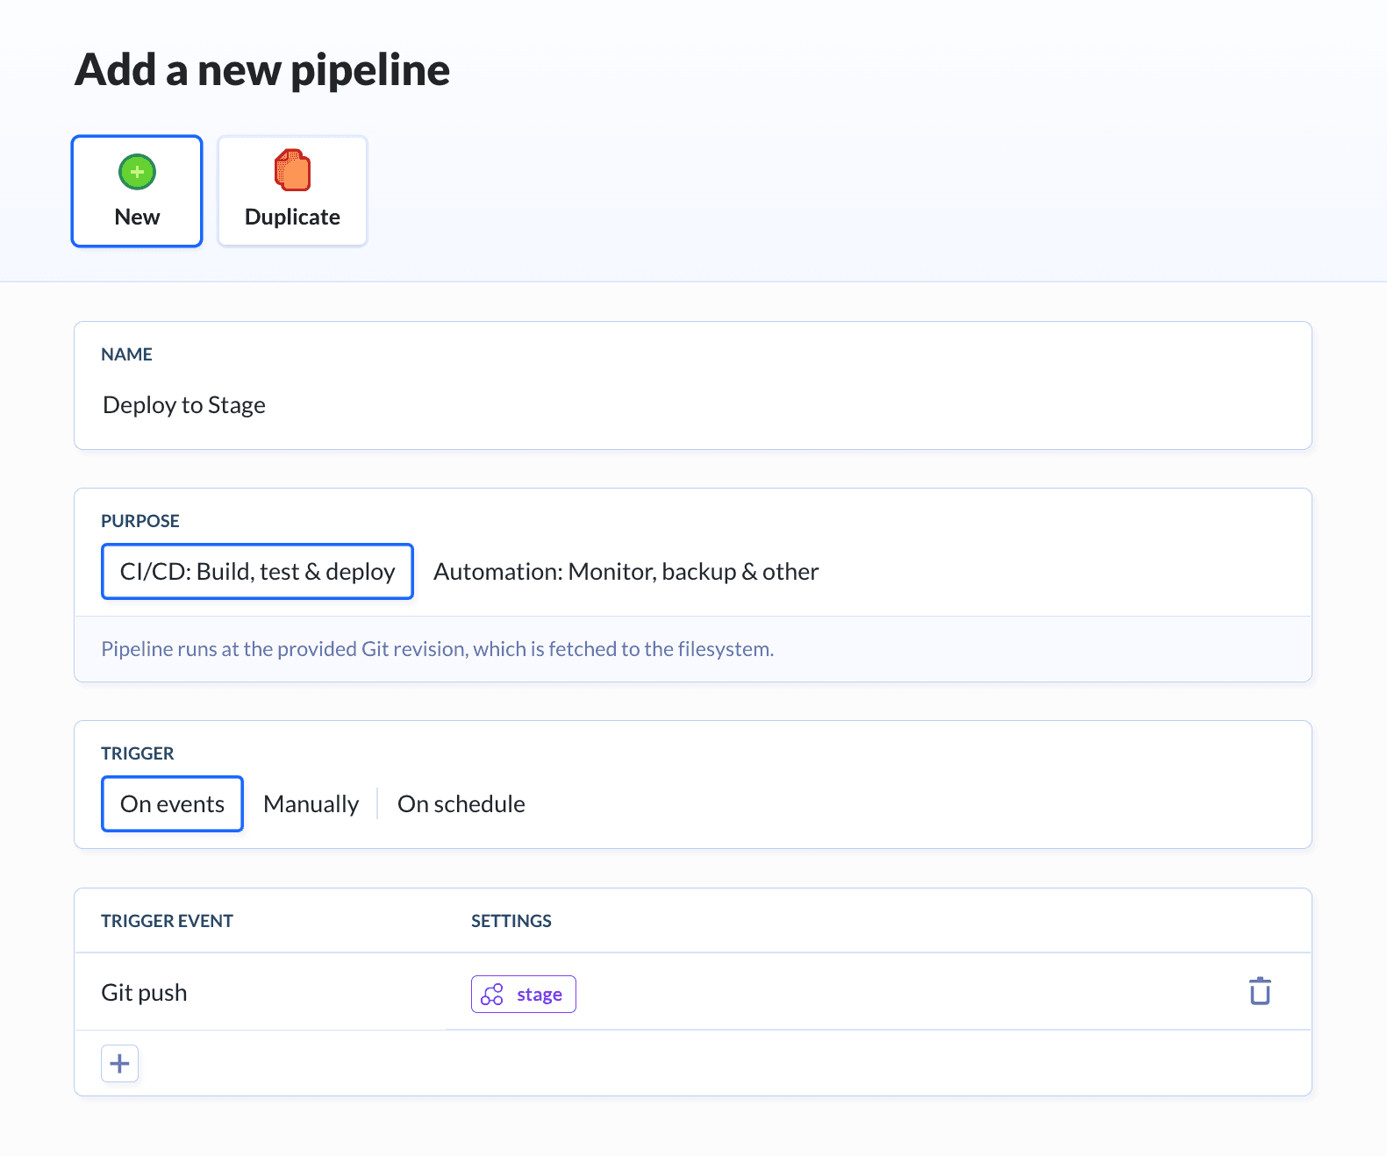Switch trigger to Manually

click(311, 804)
